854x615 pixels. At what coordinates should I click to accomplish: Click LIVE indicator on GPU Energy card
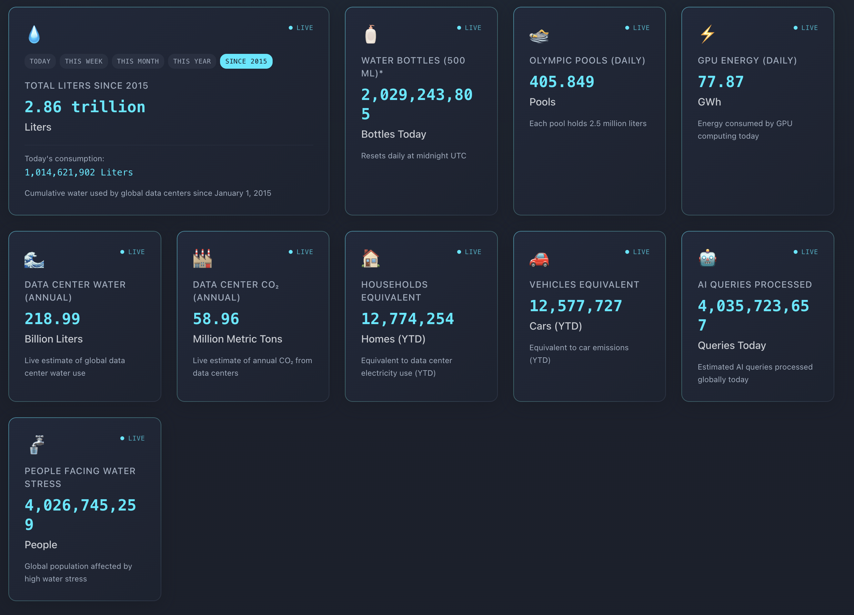[x=805, y=28]
